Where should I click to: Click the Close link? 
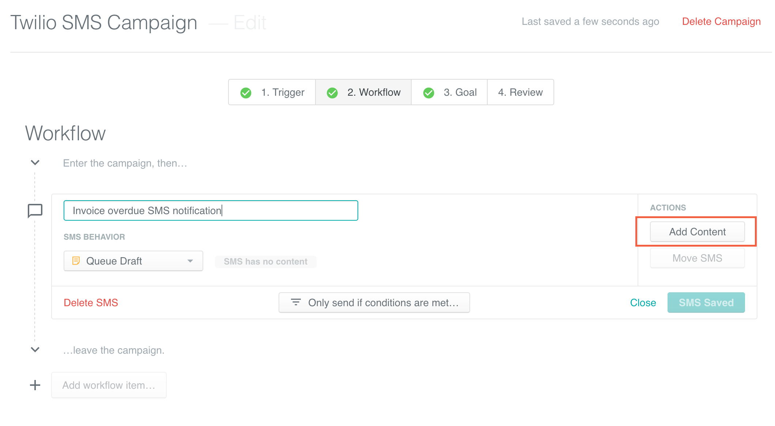[x=643, y=303]
